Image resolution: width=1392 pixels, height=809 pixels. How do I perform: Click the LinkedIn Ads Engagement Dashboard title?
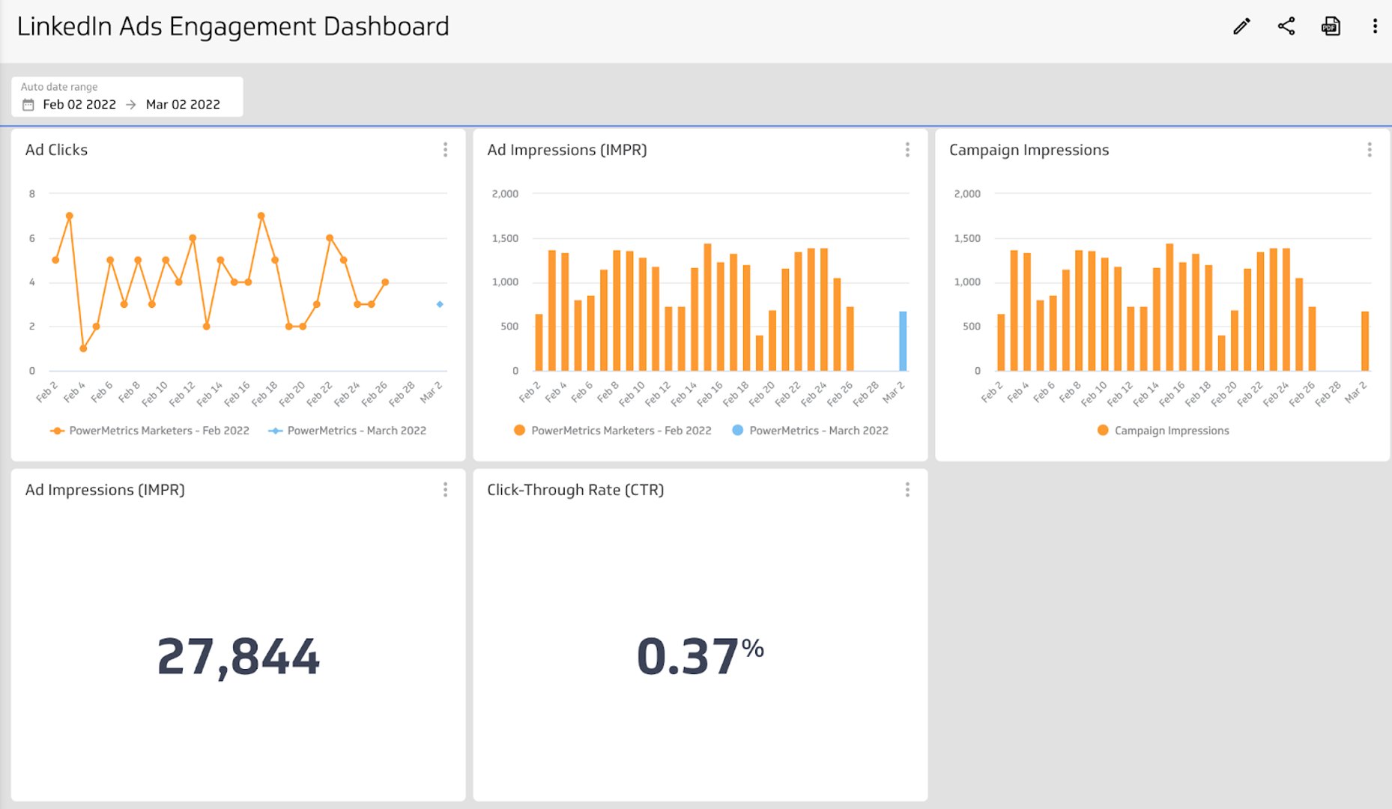click(x=233, y=25)
